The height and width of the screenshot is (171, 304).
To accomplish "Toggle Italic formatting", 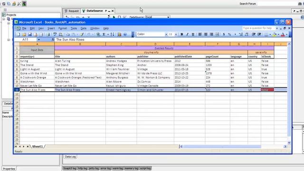I will pos(187,34).
